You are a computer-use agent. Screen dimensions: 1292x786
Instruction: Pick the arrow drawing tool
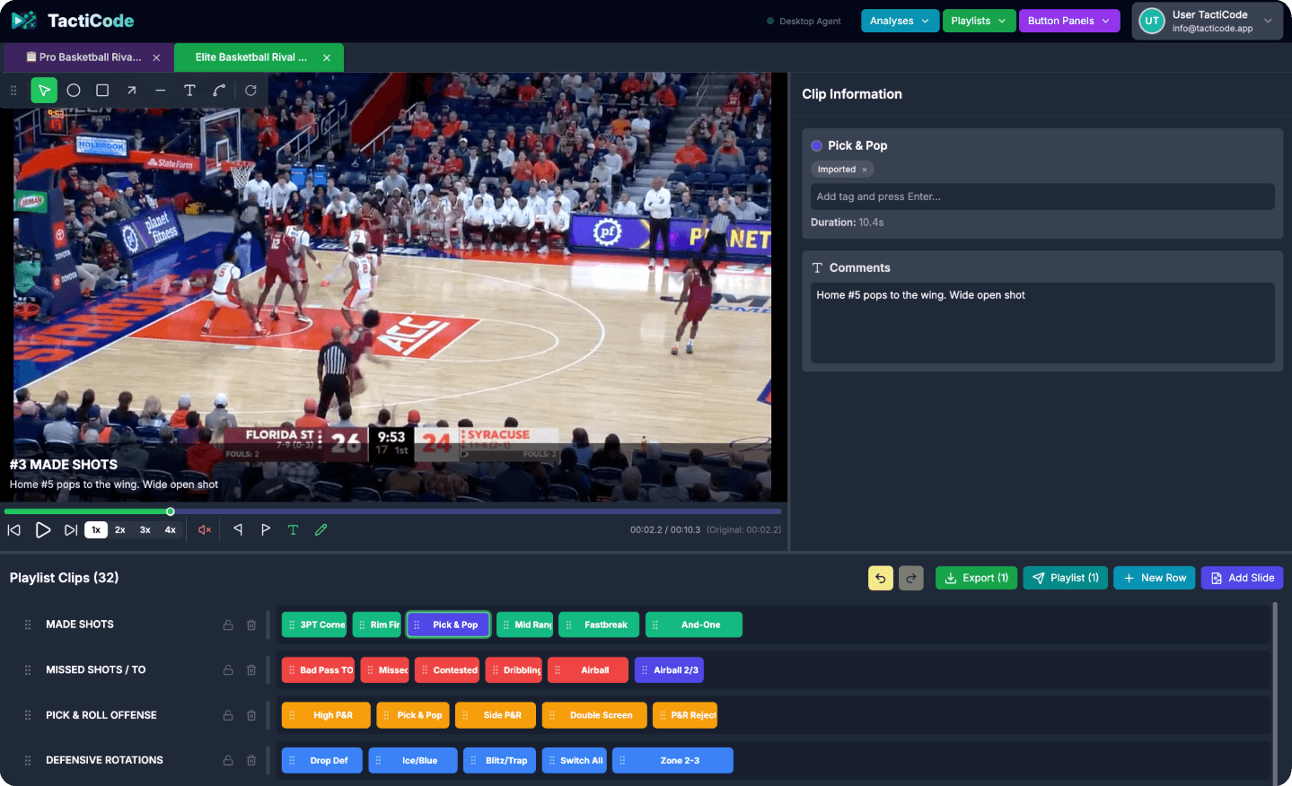pos(131,90)
